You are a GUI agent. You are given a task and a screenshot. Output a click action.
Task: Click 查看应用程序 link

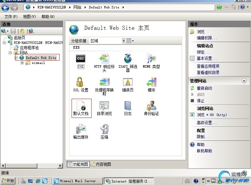[208, 66]
